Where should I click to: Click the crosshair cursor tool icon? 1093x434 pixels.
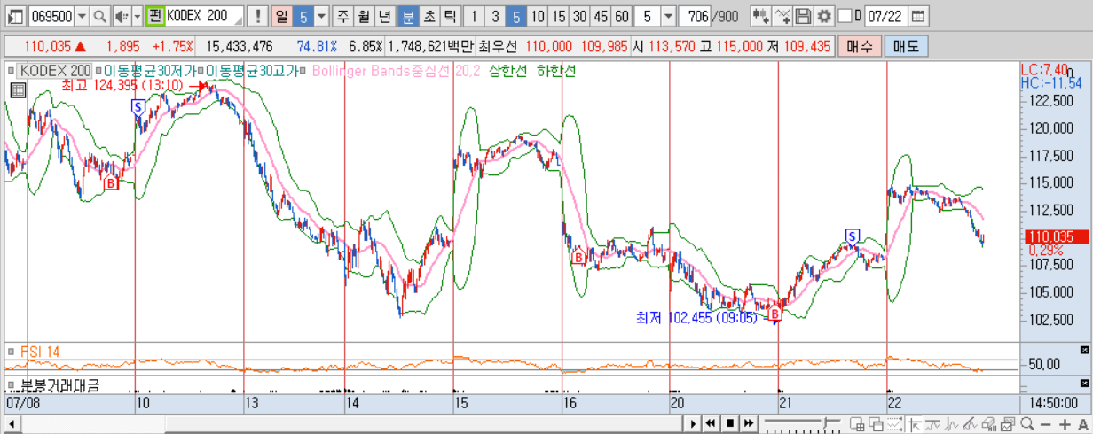point(914,423)
